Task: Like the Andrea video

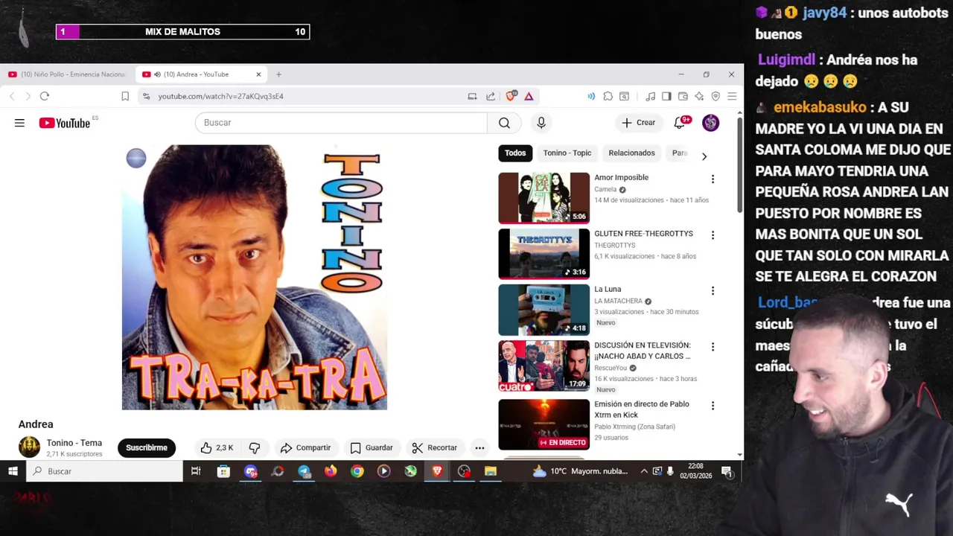Action: [x=217, y=447]
